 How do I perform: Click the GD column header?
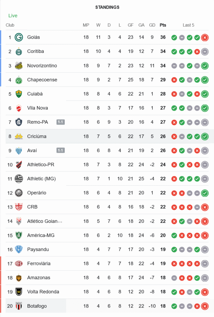click(152, 25)
